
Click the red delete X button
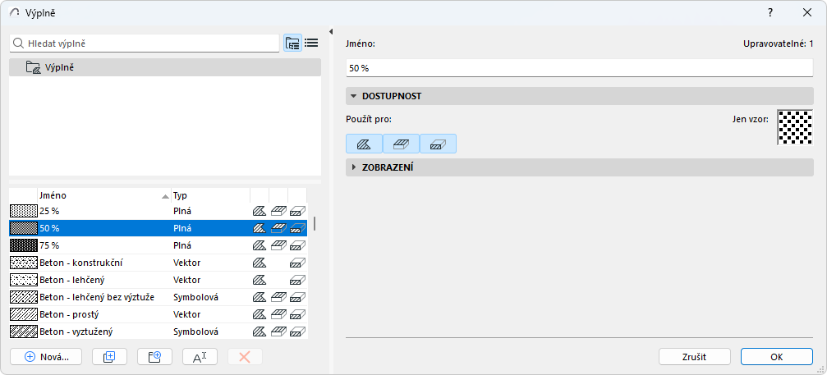(244, 357)
